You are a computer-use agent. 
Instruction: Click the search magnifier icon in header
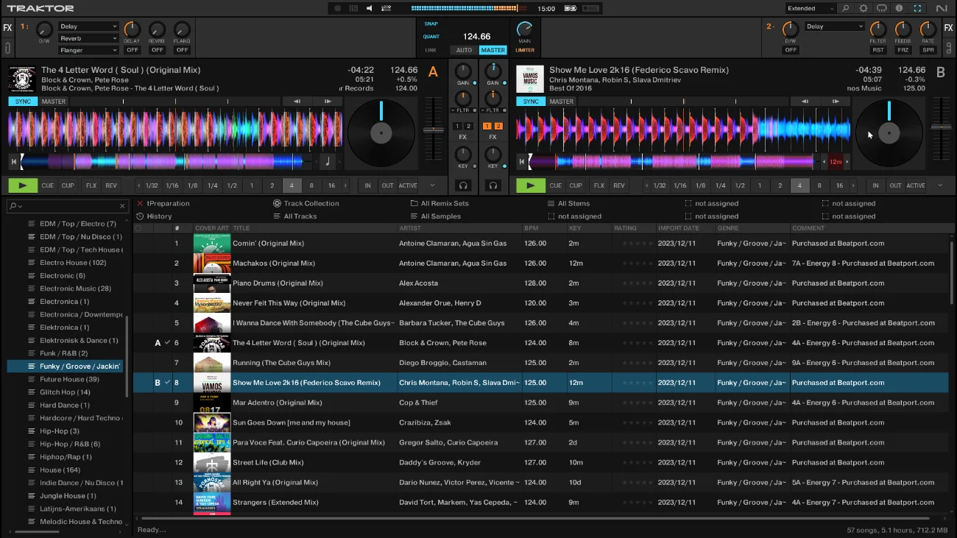[x=846, y=8]
